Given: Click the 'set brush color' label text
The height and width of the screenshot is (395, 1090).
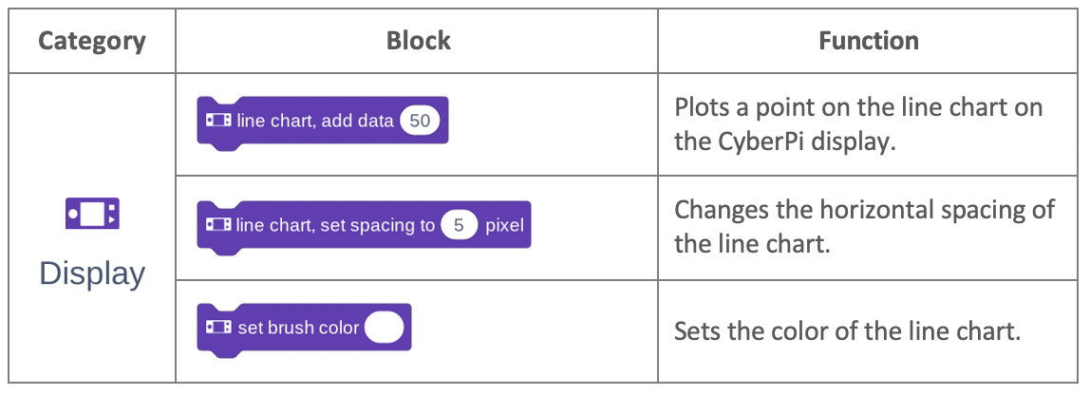Looking at the screenshot, I should click(298, 328).
